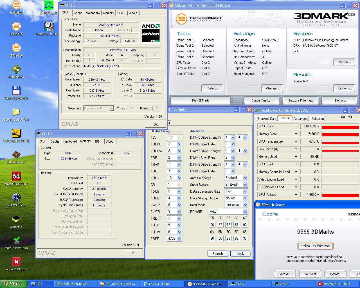Launch nForce2XT.exe desktop icon
The width and height of the screenshot is (360, 288).
tap(16, 264)
